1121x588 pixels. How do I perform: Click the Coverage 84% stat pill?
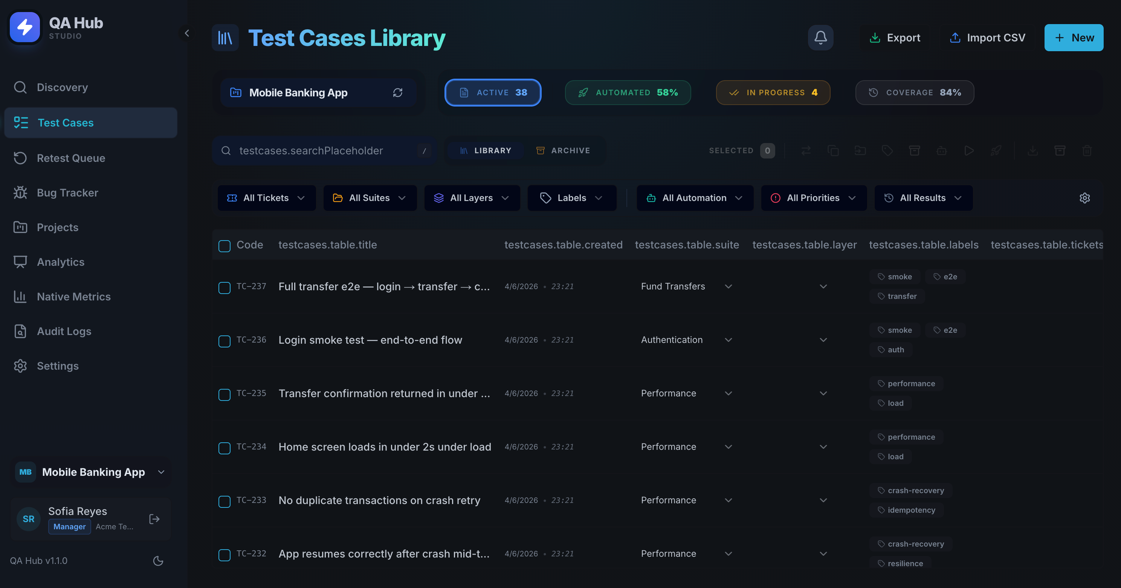[x=914, y=93]
